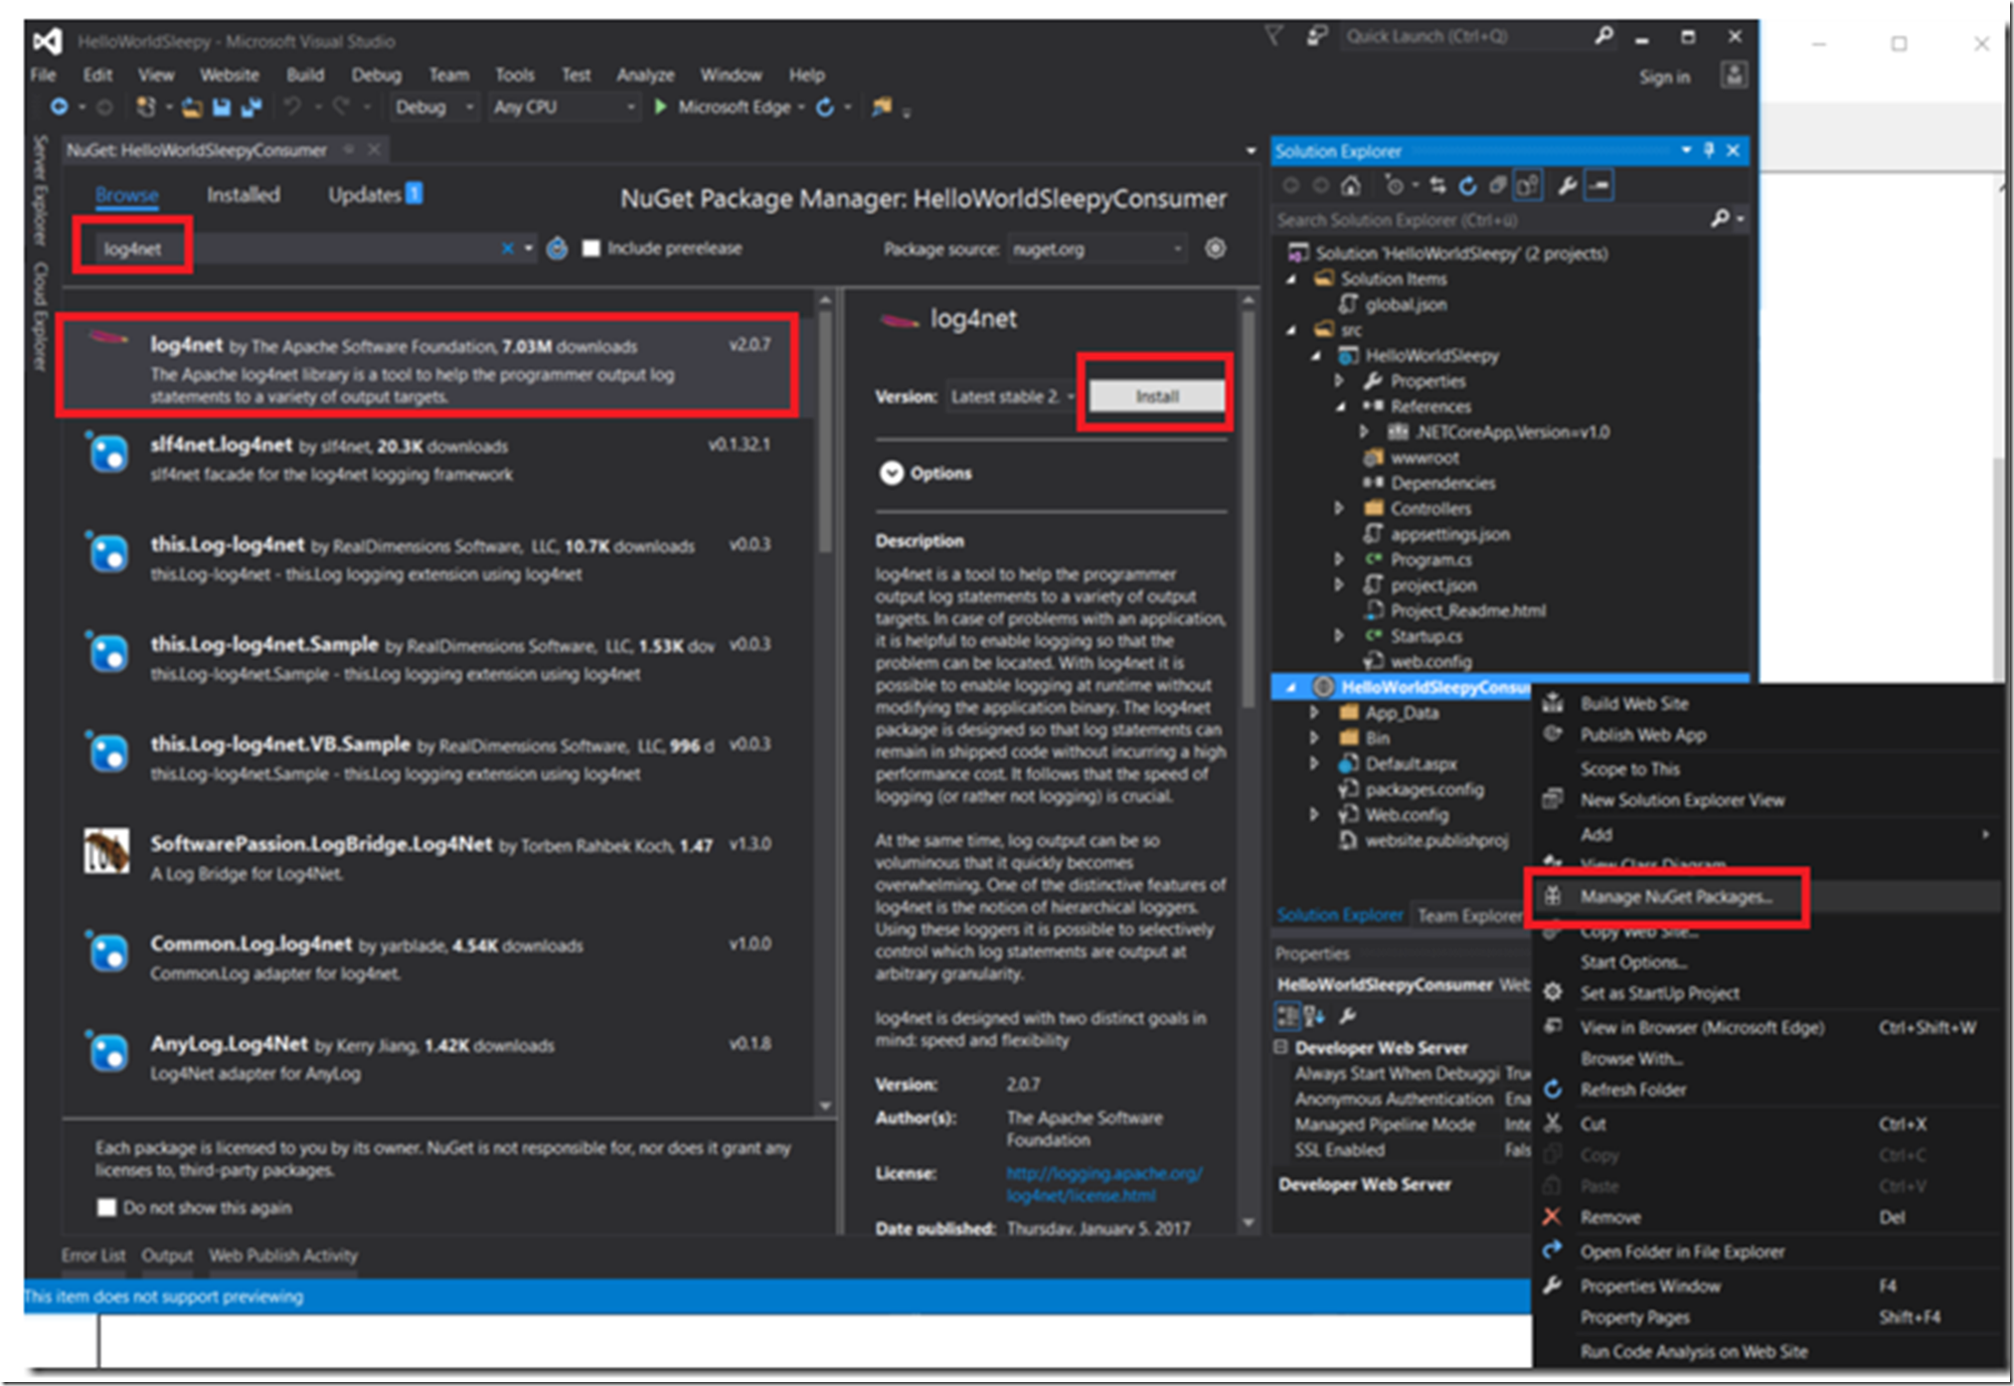Open the log4net license link
Screen dimensions: 2014x1386
tap(1103, 1183)
